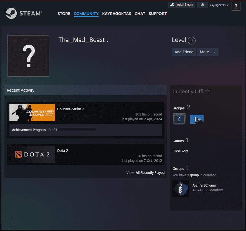
Task: Click '10 hrs on record' text
Action: [x=149, y=156]
